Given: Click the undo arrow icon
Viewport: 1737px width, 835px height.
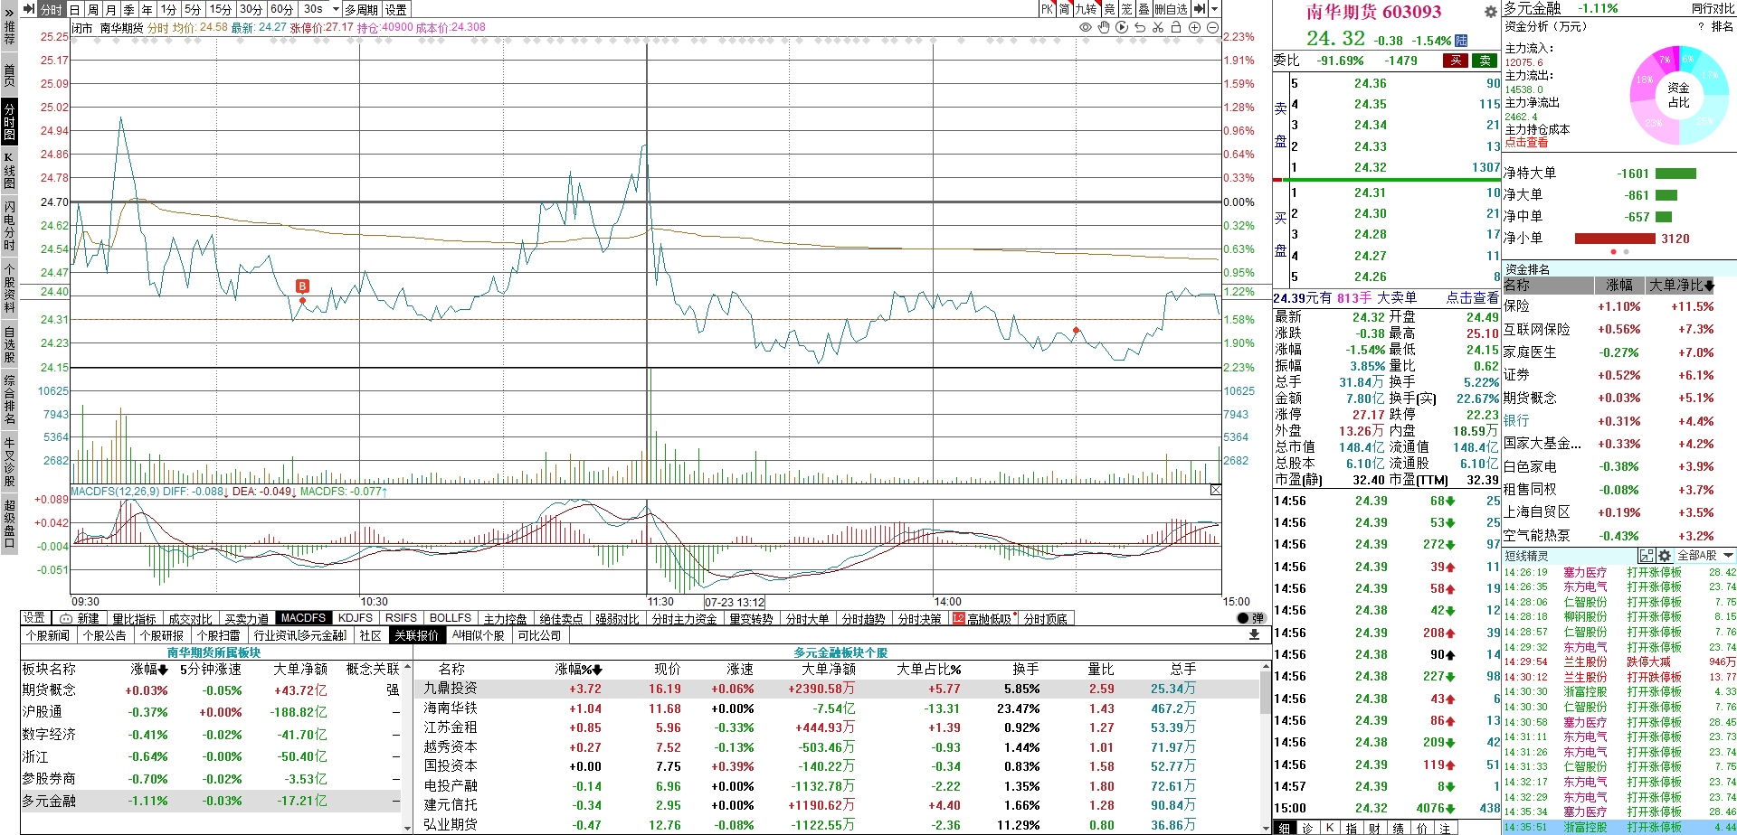Looking at the screenshot, I should click(x=1140, y=28).
